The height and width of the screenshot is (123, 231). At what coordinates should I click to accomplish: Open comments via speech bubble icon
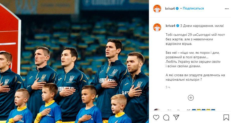[166, 118]
